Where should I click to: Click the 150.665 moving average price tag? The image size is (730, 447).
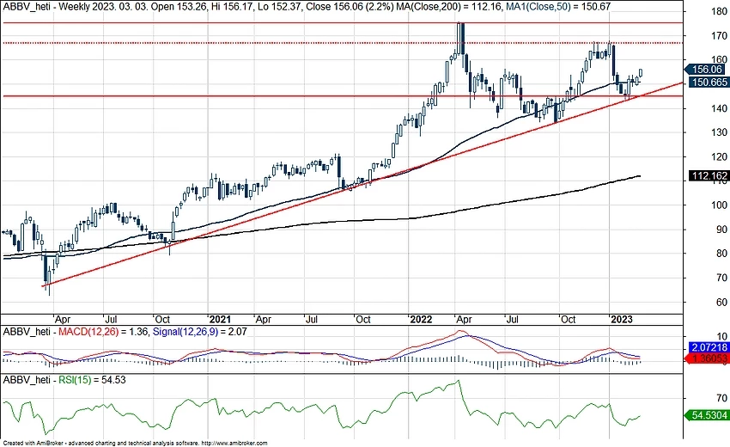[x=708, y=83]
